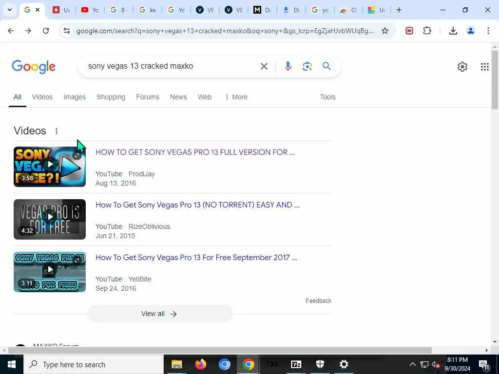The image size is (499, 374).
Task: Submit search with magnifier icon
Action: click(326, 66)
